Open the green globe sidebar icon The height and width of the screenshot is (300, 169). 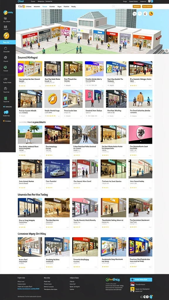coord(5,67)
